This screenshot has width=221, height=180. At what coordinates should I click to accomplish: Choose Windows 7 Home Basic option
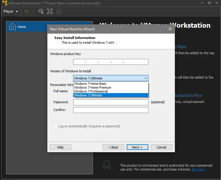[x=110, y=84]
